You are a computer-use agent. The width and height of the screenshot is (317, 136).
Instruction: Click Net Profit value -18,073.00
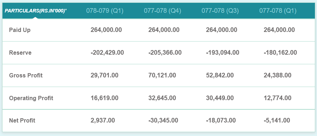(x=221, y=120)
